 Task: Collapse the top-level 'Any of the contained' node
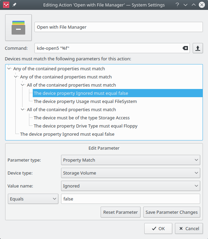tap(9, 69)
